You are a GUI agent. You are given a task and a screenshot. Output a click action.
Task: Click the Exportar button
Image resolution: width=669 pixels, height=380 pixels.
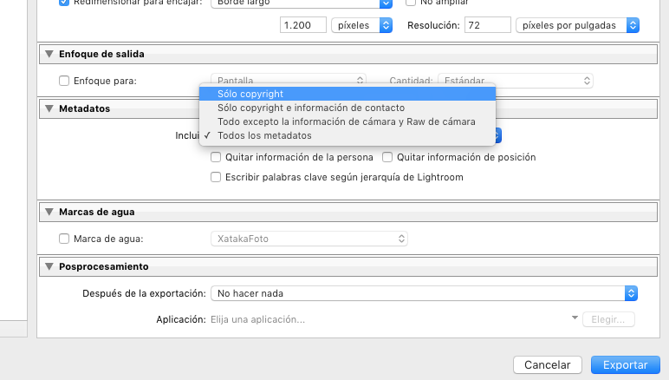click(x=625, y=365)
